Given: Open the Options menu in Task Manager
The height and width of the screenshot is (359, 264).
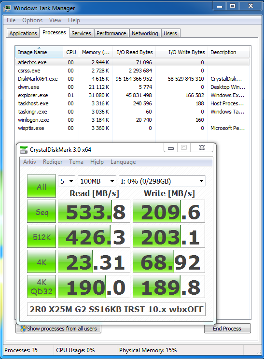Looking at the screenshot, I should pyautogui.click(x=32, y=20).
